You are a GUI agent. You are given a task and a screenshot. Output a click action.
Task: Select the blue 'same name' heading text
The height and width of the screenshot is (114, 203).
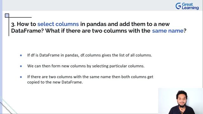click(168, 31)
